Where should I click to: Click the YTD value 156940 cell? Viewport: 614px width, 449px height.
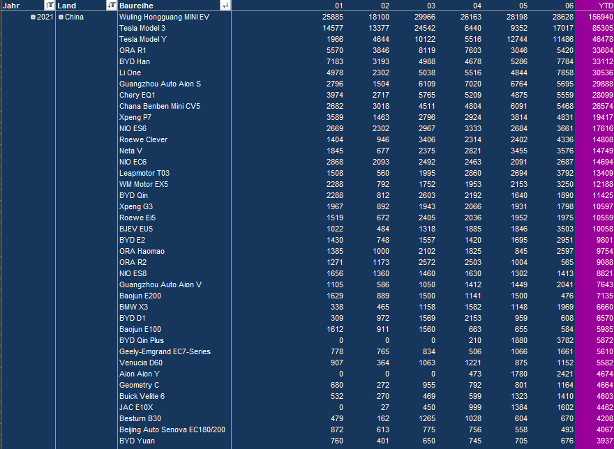pyautogui.click(x=600, y=17)
